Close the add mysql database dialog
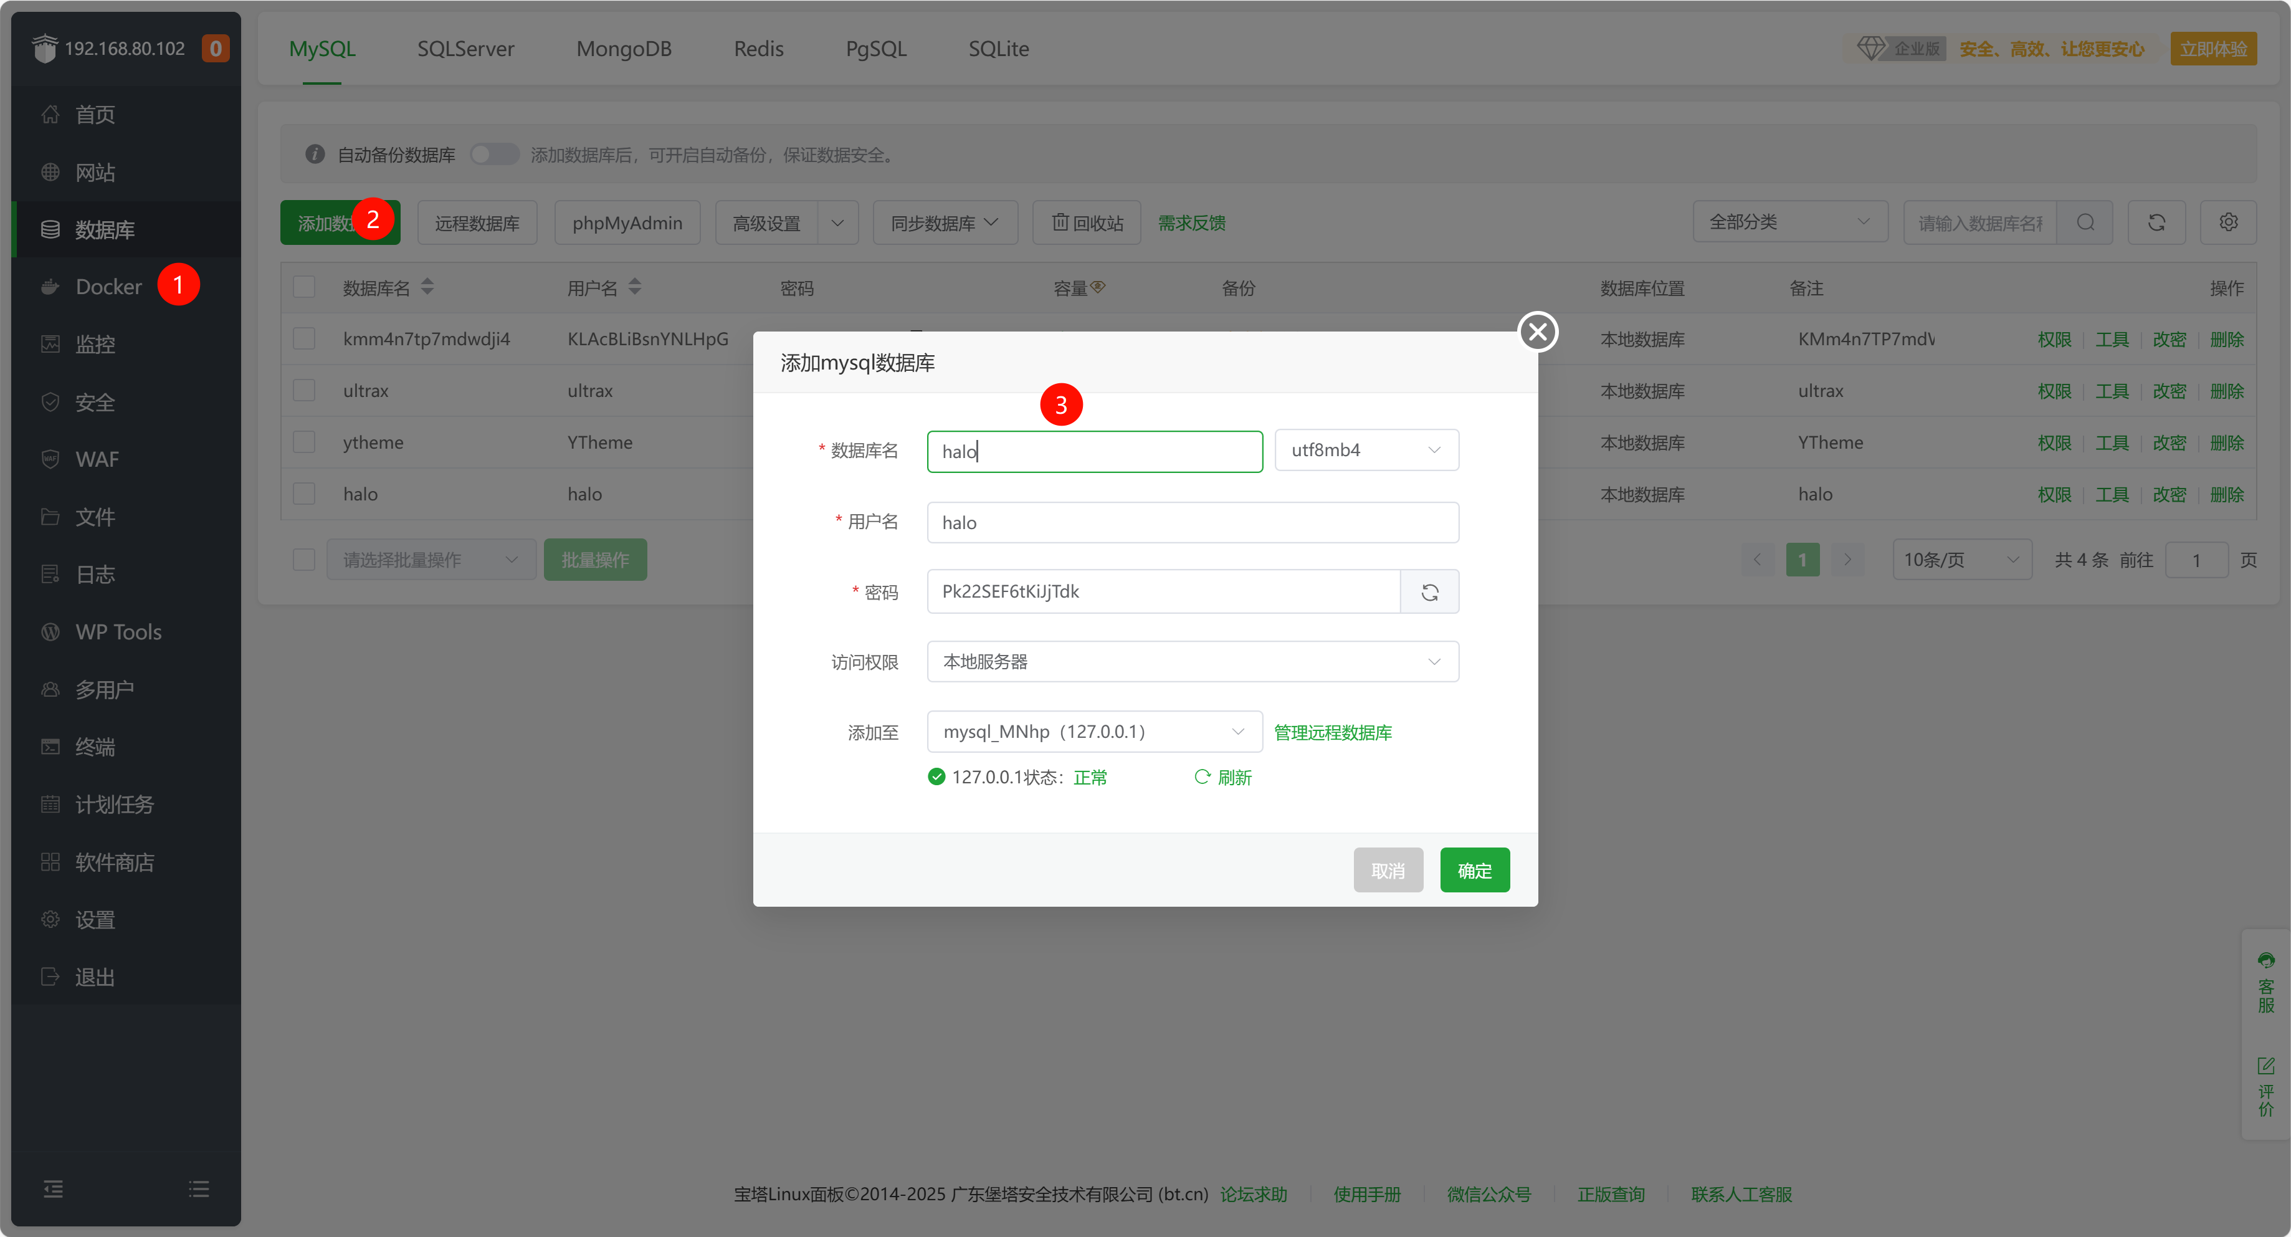This screenshot has height=1237, width=2291. pyautogui.click(x=1537, y=332)
